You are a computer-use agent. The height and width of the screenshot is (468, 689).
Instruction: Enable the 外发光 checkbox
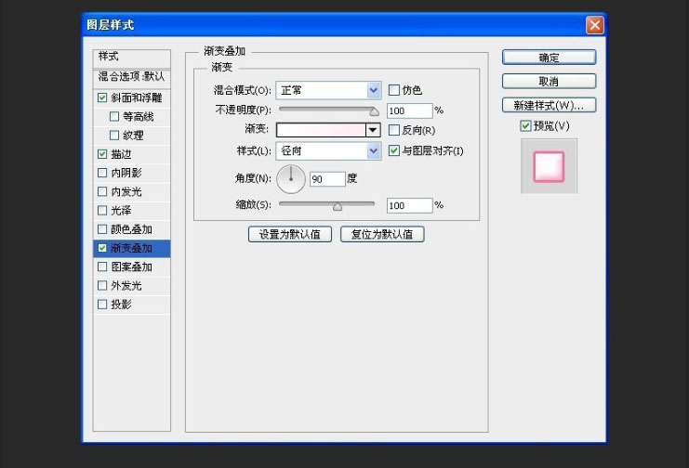102,286
